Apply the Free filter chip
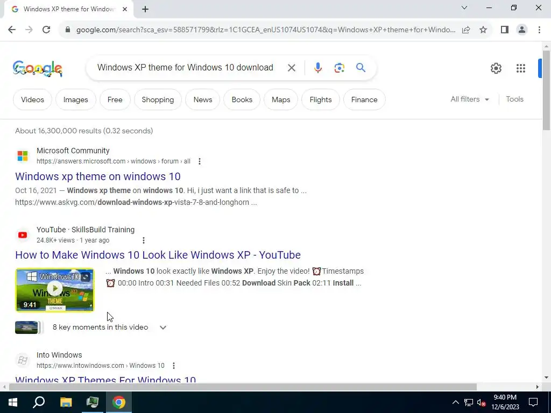This screenshot has width=551, height=413. 115,99
